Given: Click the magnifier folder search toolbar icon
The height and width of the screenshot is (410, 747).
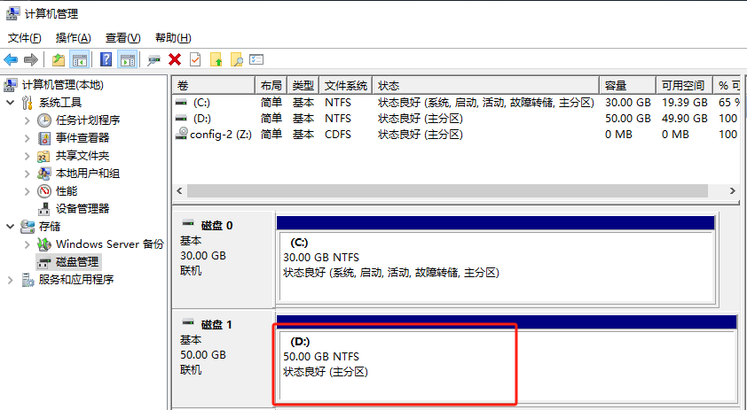Looking at the screenshot, I should point(236,59).
